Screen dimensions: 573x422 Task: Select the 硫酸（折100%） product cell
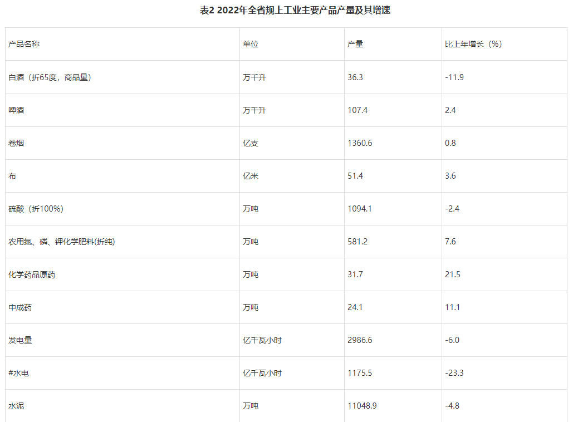[x=36, y=209]
